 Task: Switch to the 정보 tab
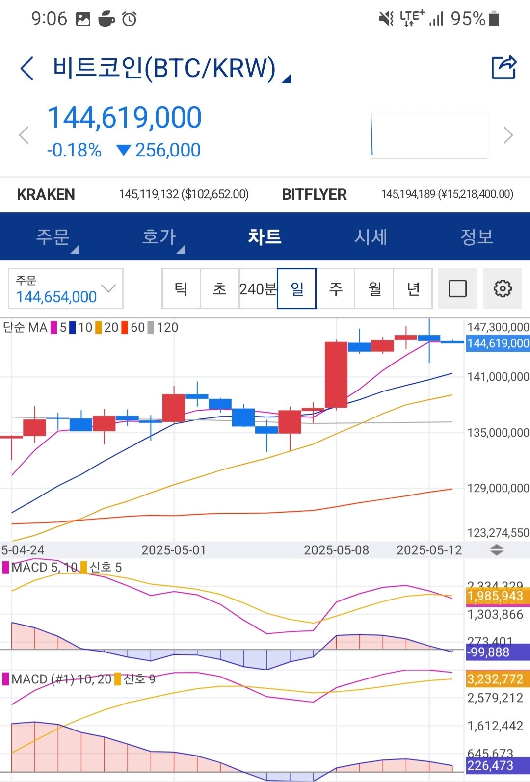point(477,236)
